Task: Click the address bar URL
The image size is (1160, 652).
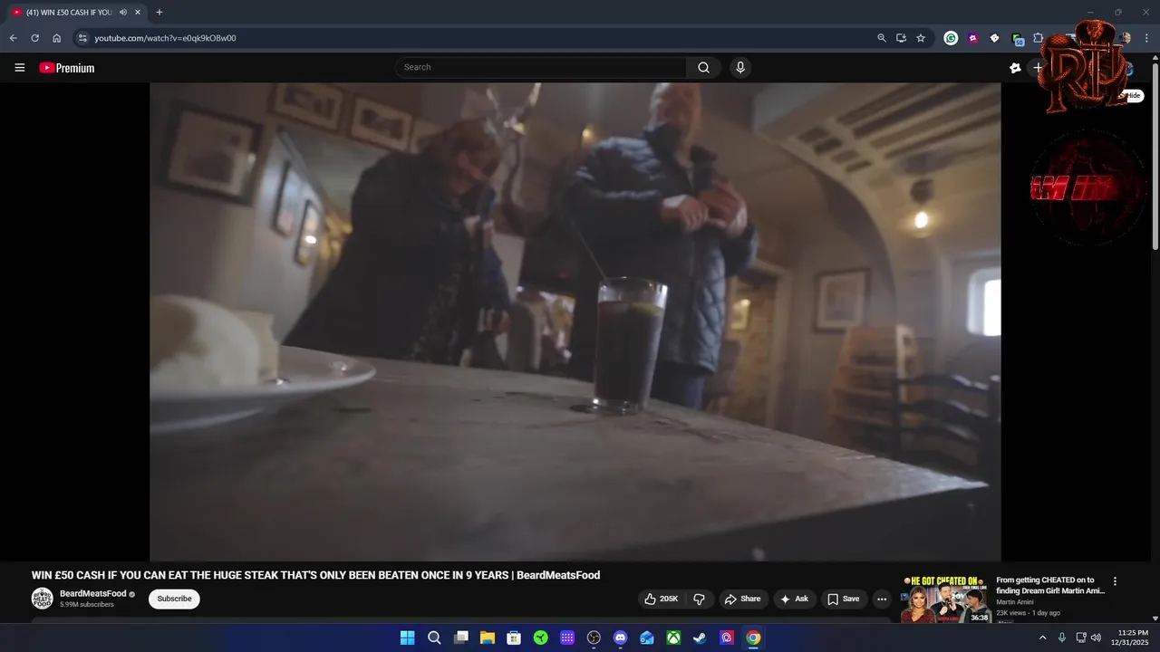Action: [165, 38]
